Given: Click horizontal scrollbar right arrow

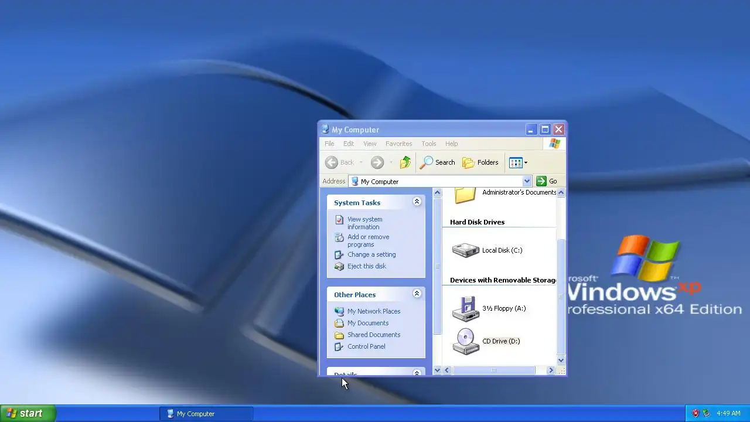Looking at the screenshot, I should pyautogui.click(x=551, y=370).
